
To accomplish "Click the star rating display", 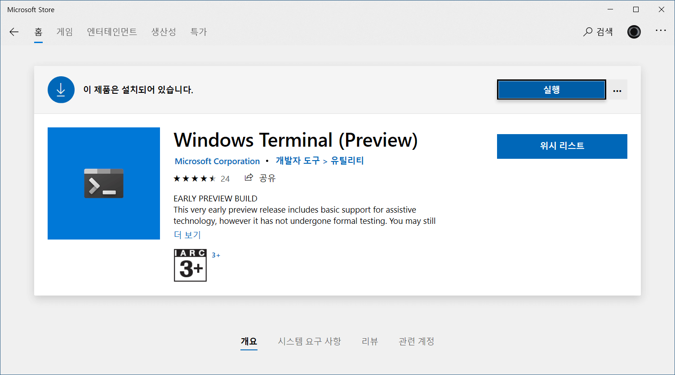I will (195, 179).
